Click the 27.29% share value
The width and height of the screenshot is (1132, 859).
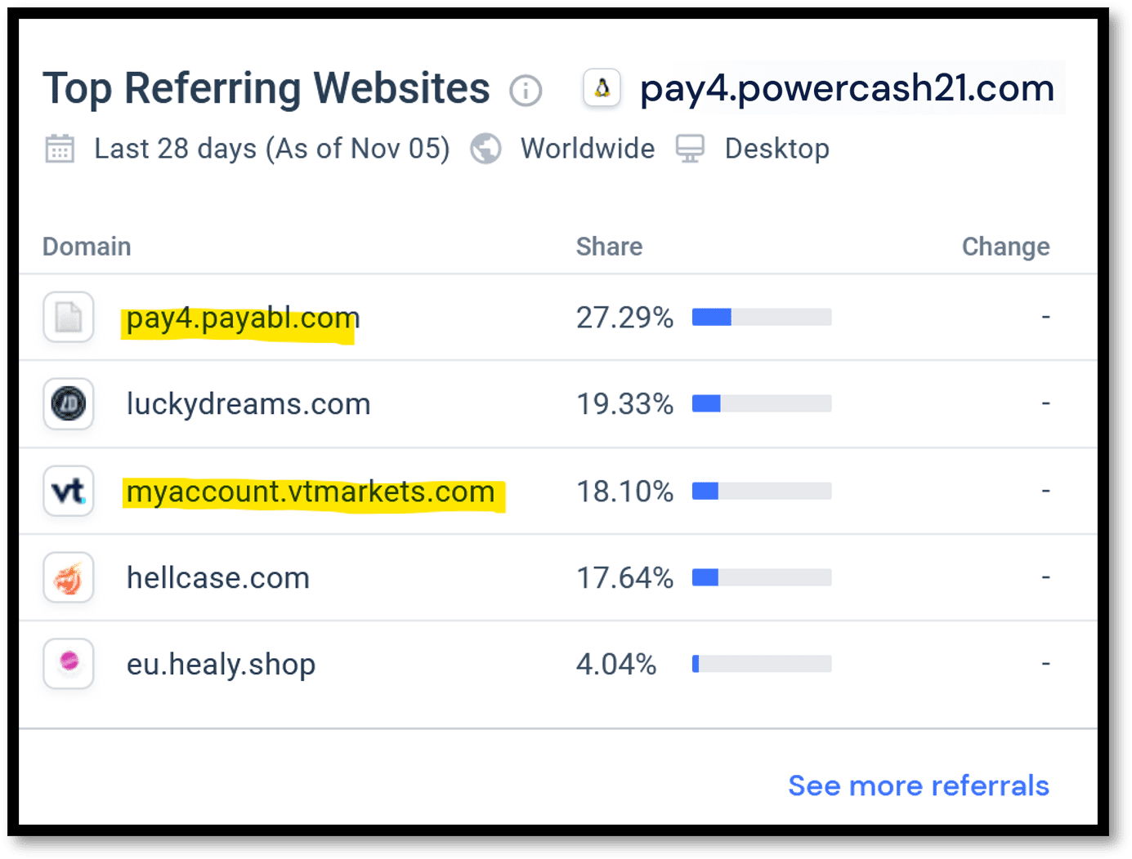(624, 318)
